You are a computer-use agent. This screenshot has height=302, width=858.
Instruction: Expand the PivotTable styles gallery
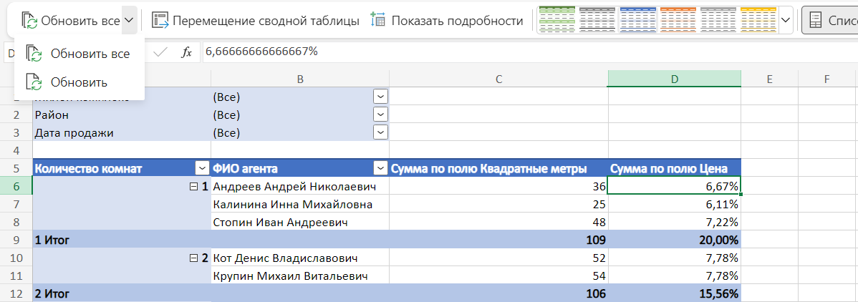click(786, 21)
